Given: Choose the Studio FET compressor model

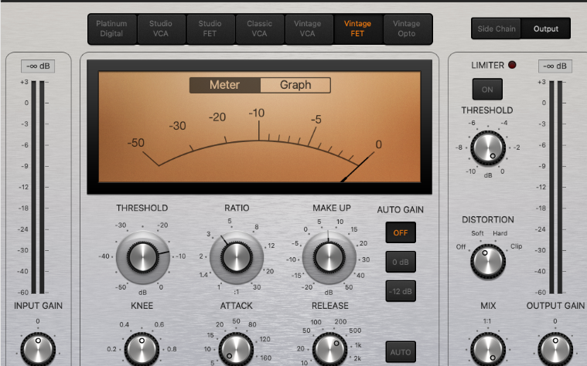Looking at the screenshot, I should [210, 29].
